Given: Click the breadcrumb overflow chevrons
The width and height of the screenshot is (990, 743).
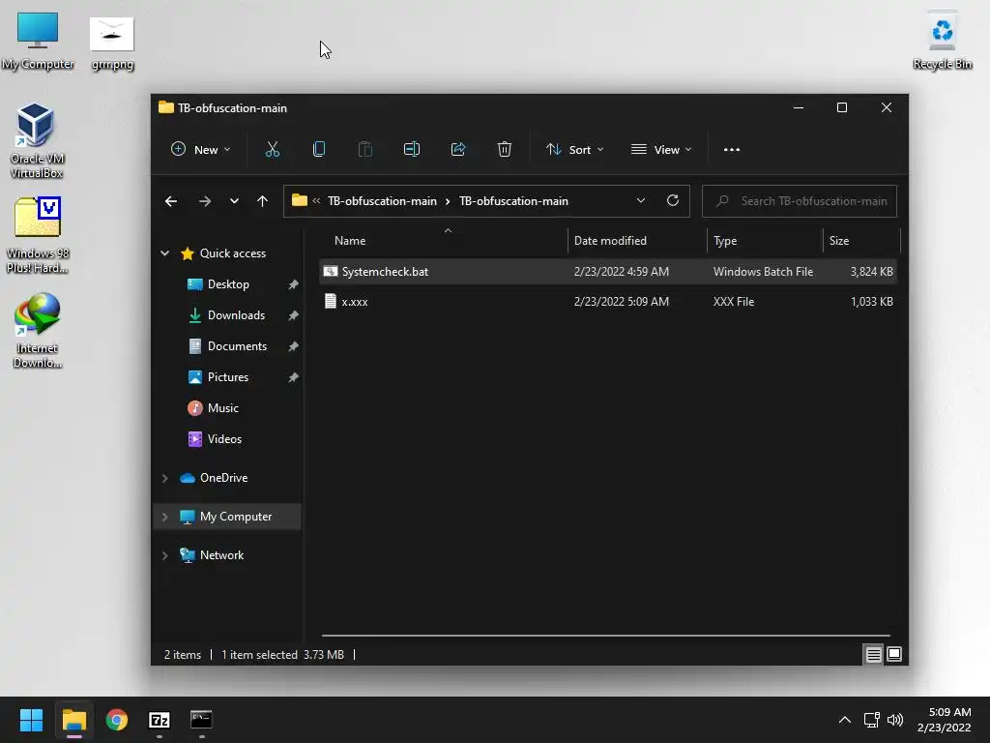Looking at the screenshot, I should point(316,201).
